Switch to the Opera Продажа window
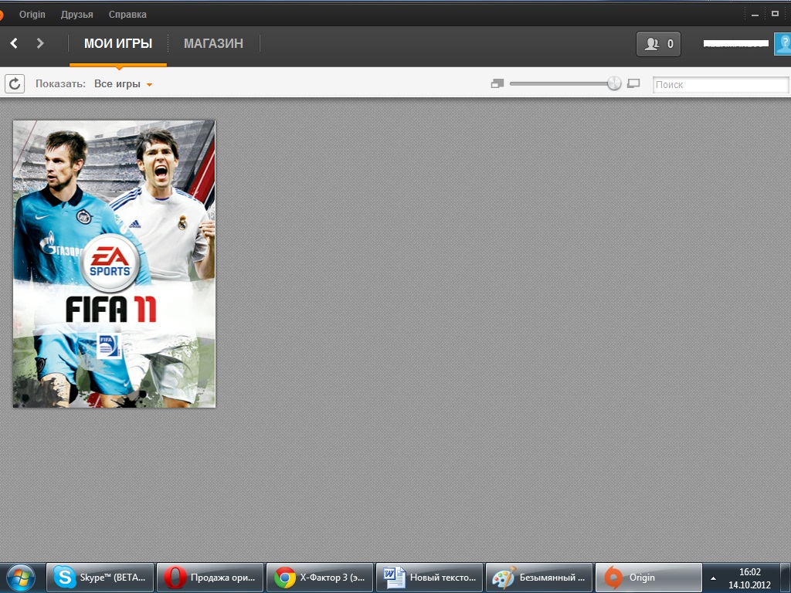791x593 pixels. pyautogui.click(x=210, y=578)
